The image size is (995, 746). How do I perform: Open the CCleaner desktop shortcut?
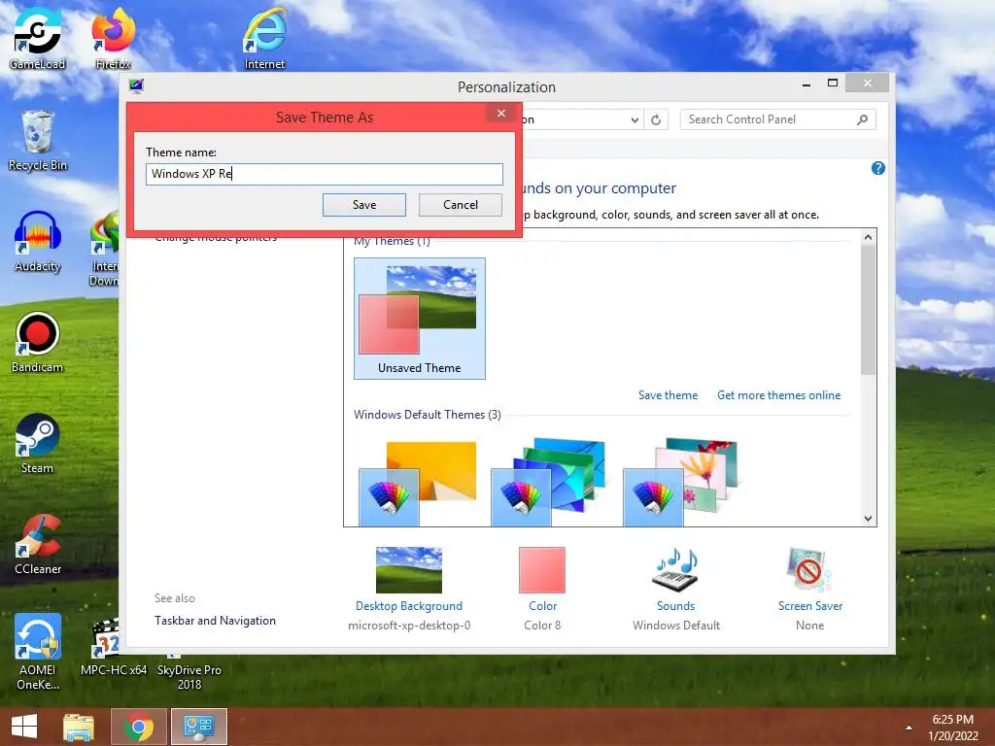[38, 544]
